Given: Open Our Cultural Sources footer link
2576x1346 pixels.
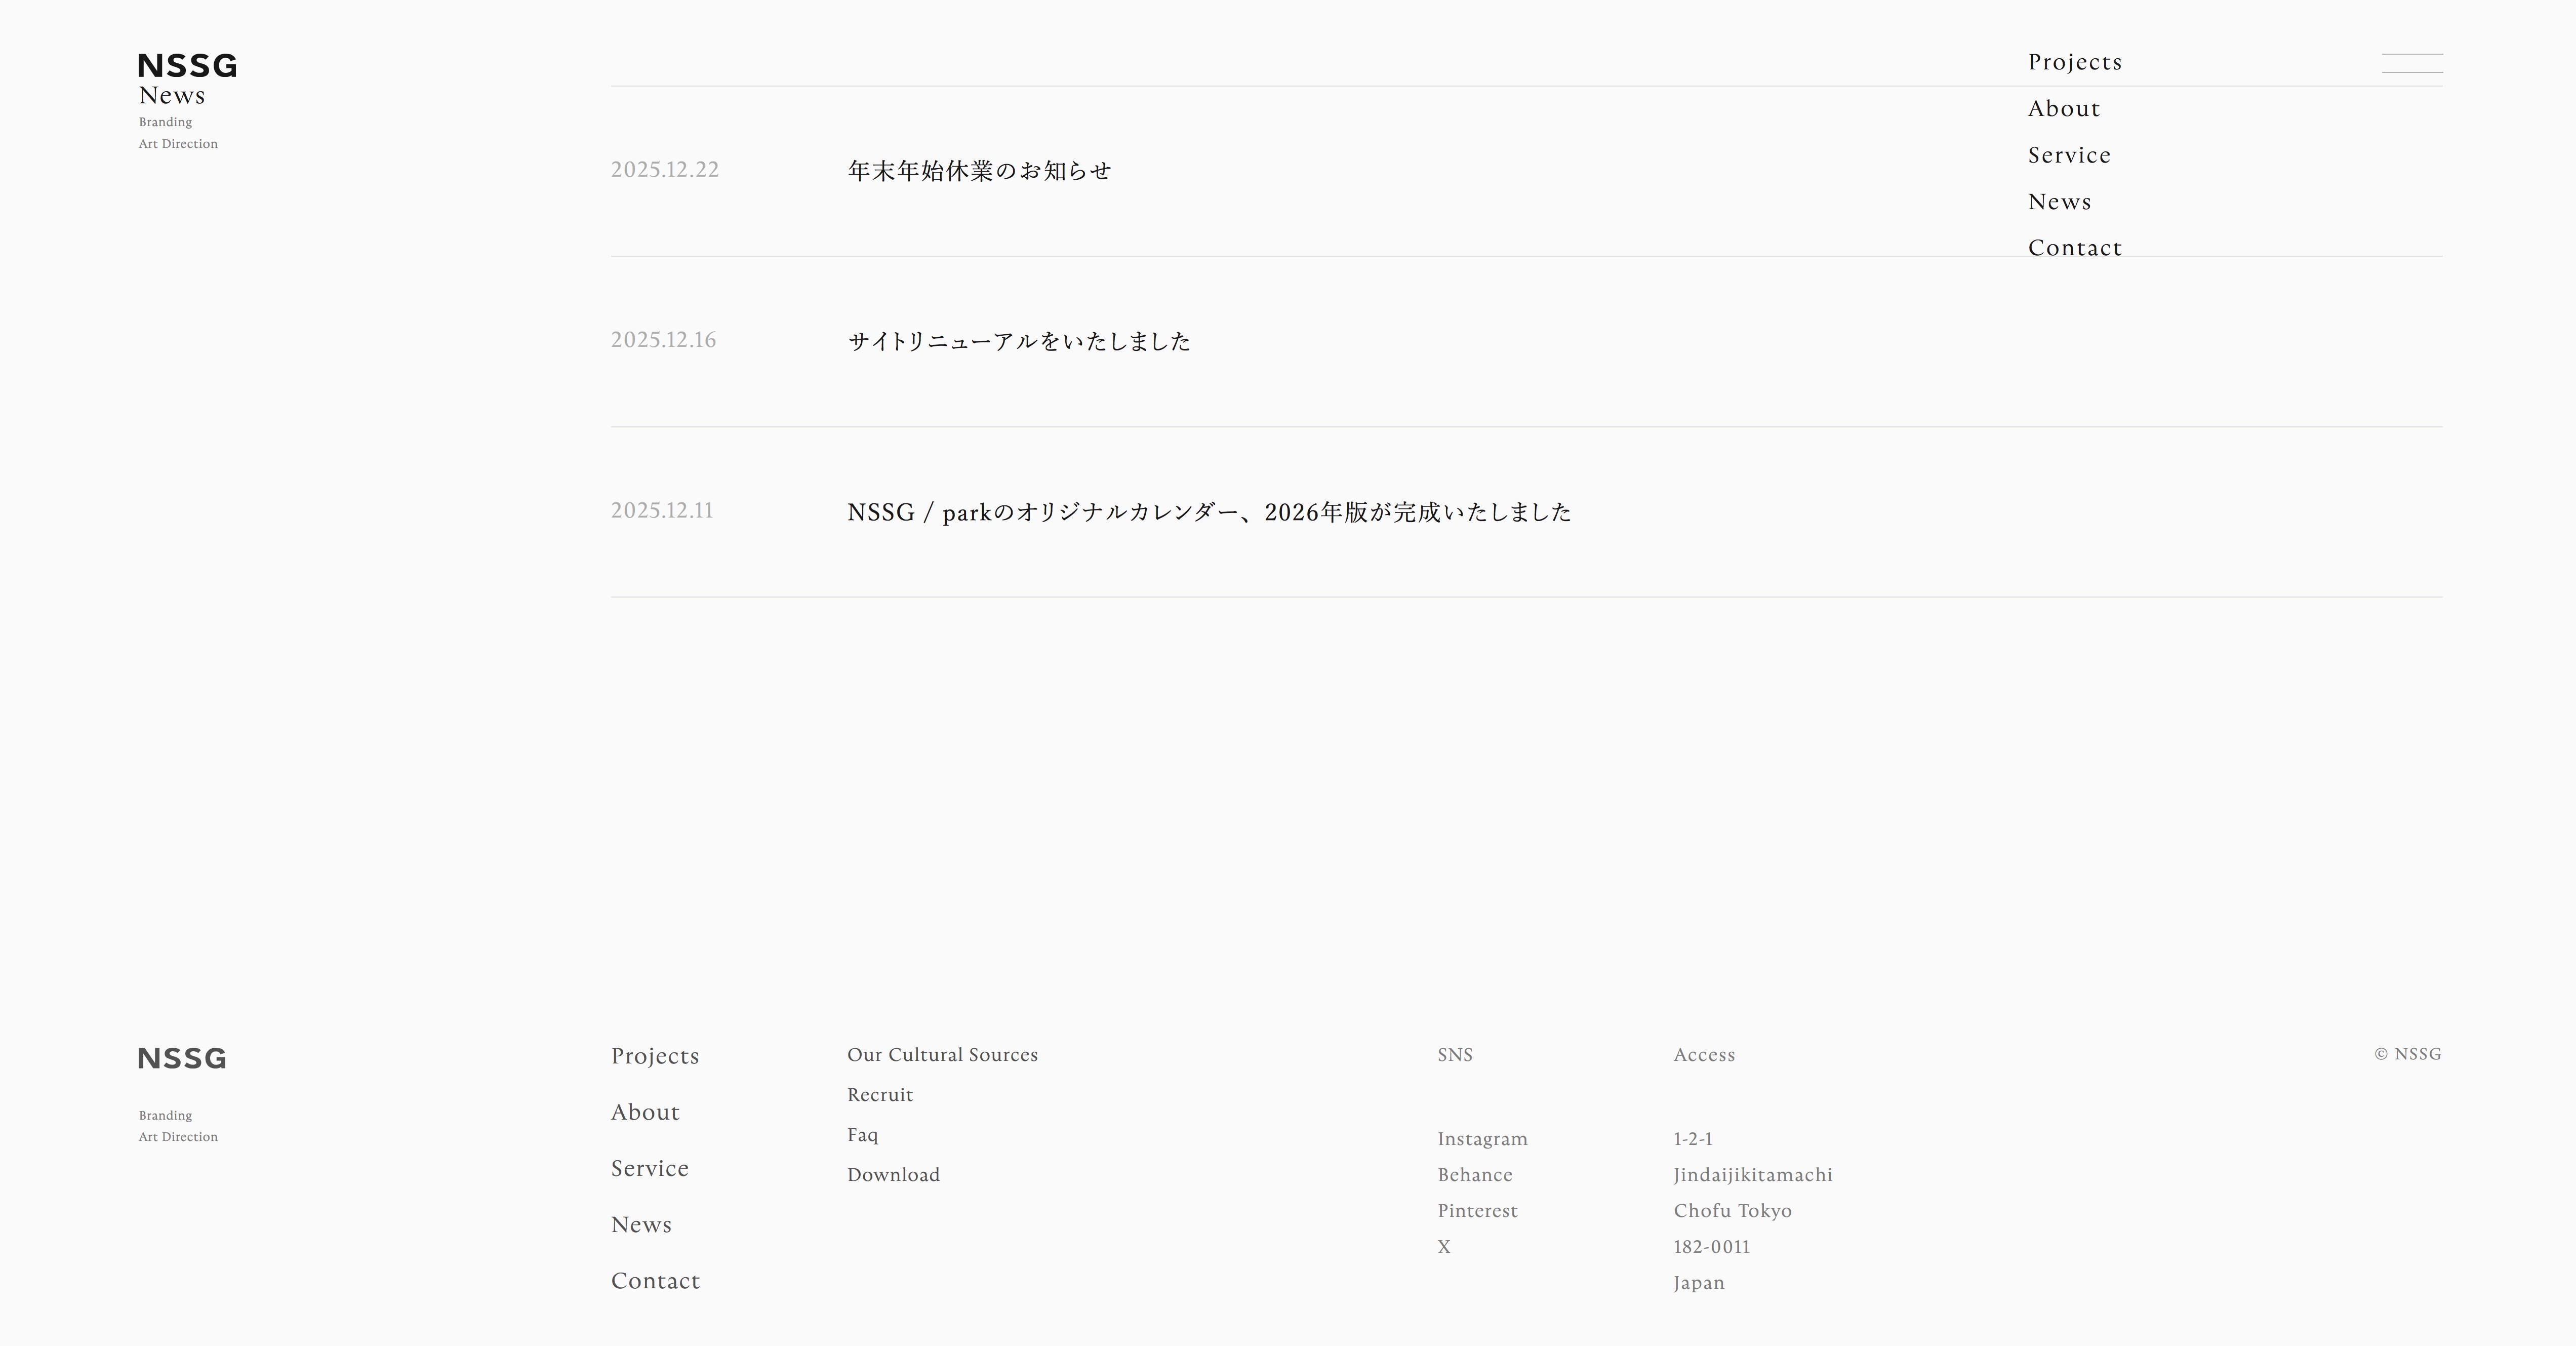Looking at the screenshot, I should pos(942,1055).
